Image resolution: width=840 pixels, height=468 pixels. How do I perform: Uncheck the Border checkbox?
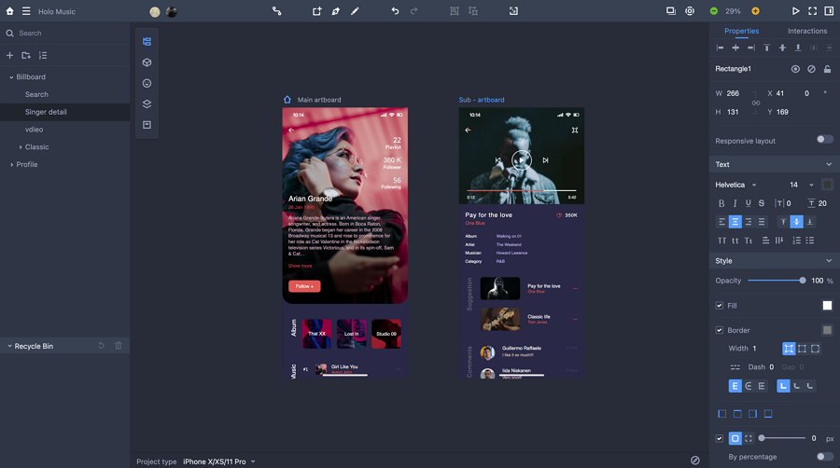tap(720, 330)
